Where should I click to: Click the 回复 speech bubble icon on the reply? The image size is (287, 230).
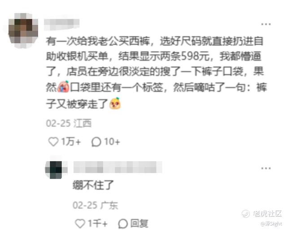[123, 223]
